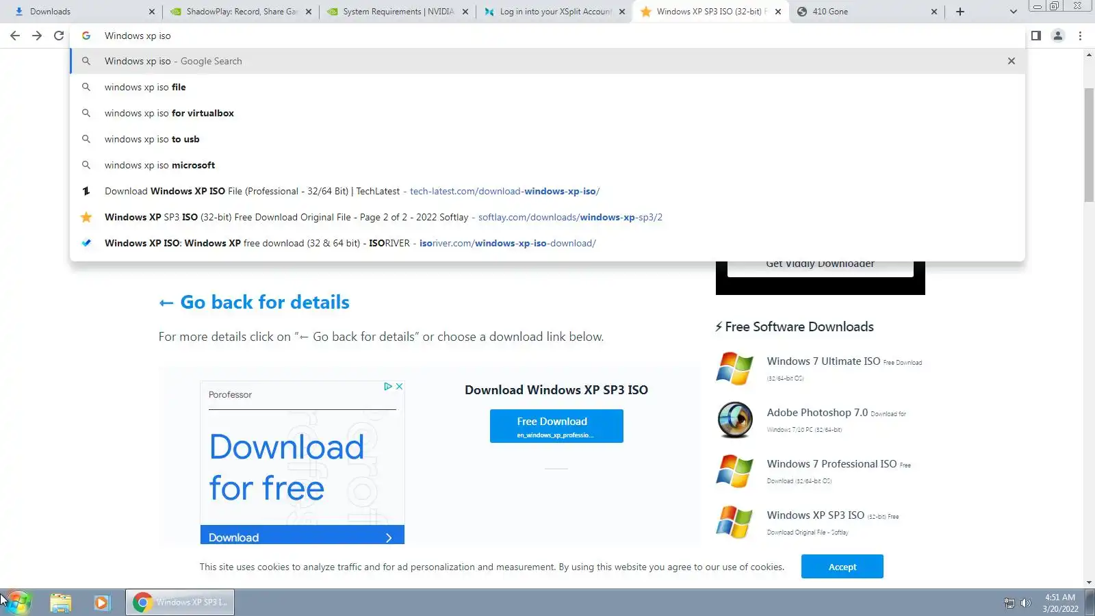Click the Windows 7 Professional logo thumbnail
Image resolution: width=1095 pixels, height=616 pixels.
(x=735, y=471)
